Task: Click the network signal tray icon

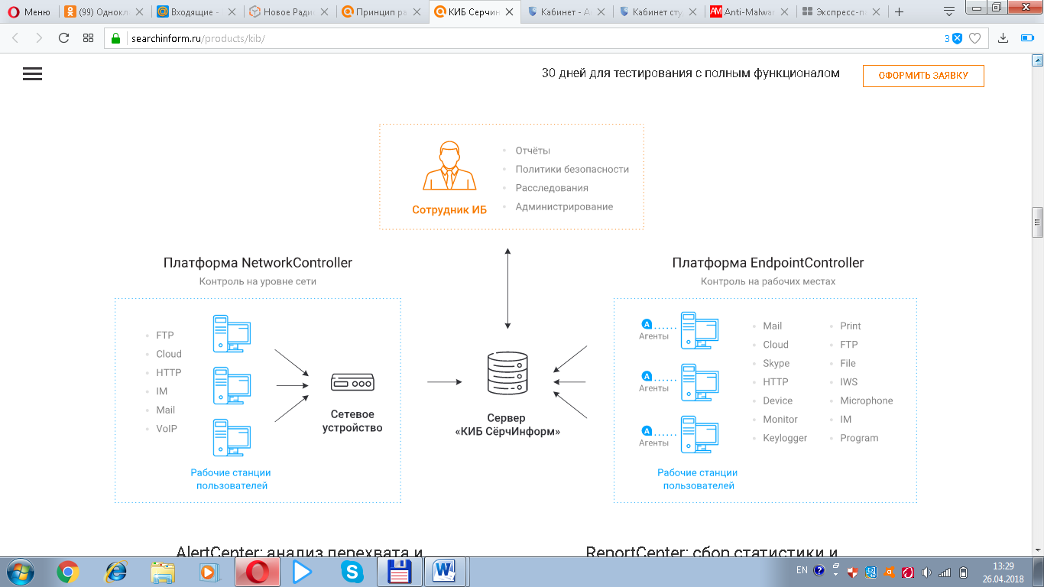Action: [945, 572]
